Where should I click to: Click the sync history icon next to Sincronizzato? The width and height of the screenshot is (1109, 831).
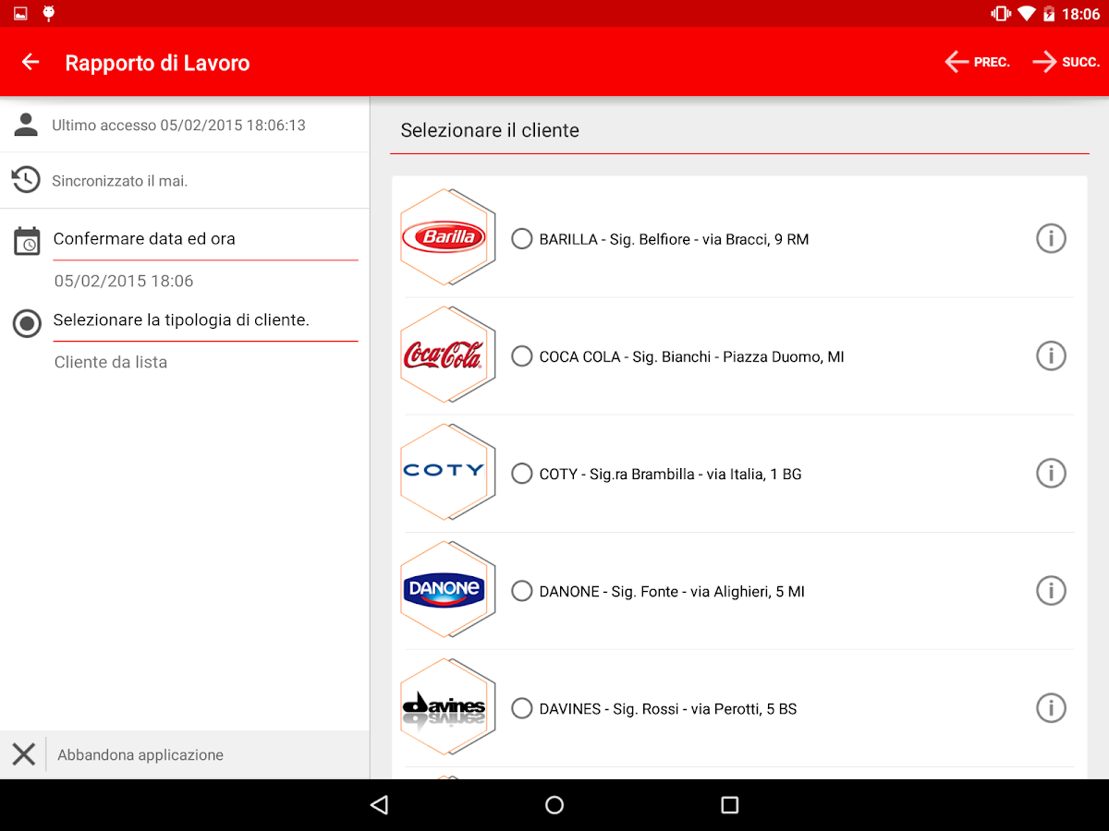[x=26, y=180]
